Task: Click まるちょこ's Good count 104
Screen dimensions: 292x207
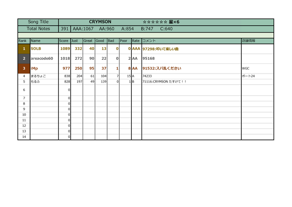Action: pyautogui.click(x=103, y=76)
